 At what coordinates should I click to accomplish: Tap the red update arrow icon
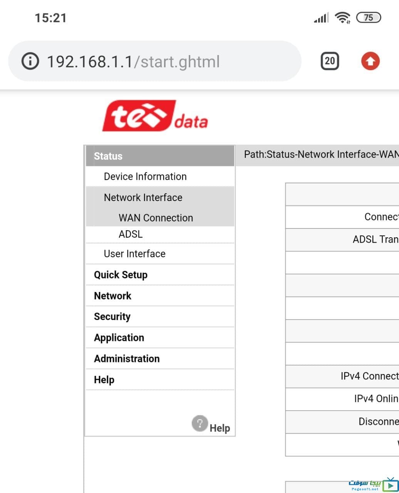click(x=370, y=61)
